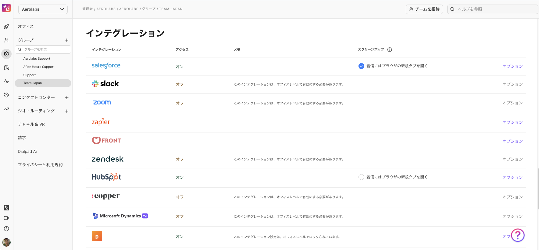Click the plus next to ジオ・ルーティング

(x=67, y=111)
